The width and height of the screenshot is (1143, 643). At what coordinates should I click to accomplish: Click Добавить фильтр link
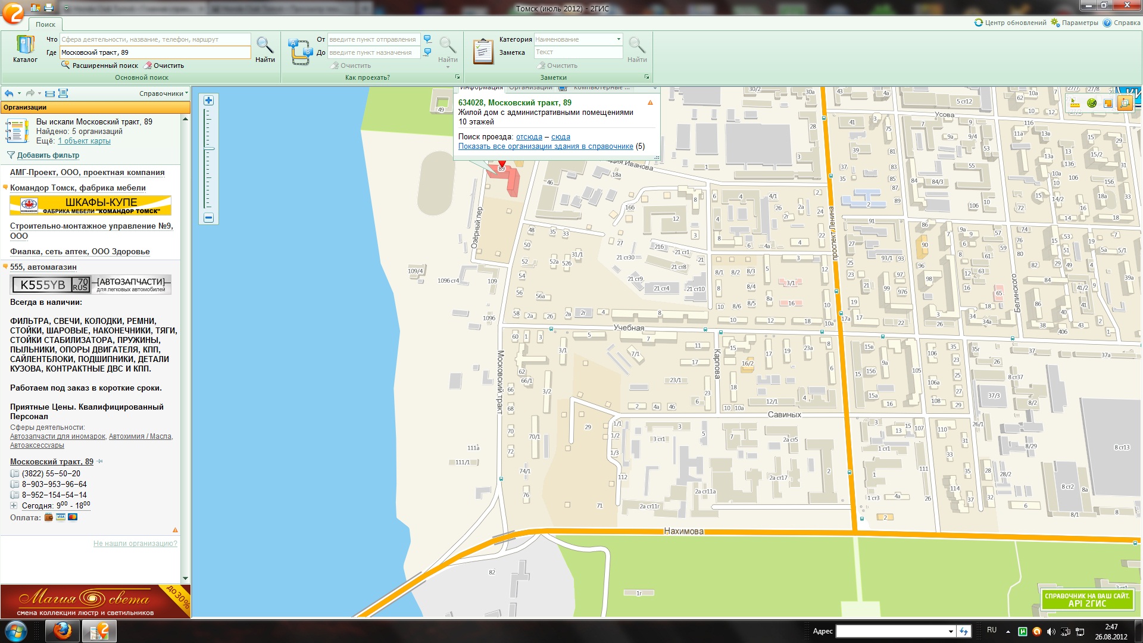click(48, 155)
